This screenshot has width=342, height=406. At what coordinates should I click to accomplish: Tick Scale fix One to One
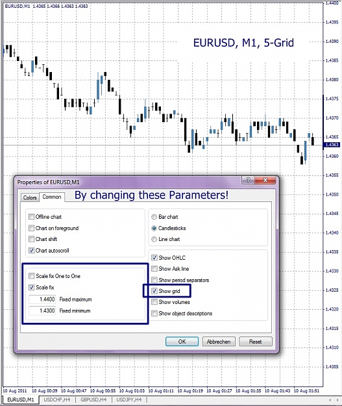[32, 276]
